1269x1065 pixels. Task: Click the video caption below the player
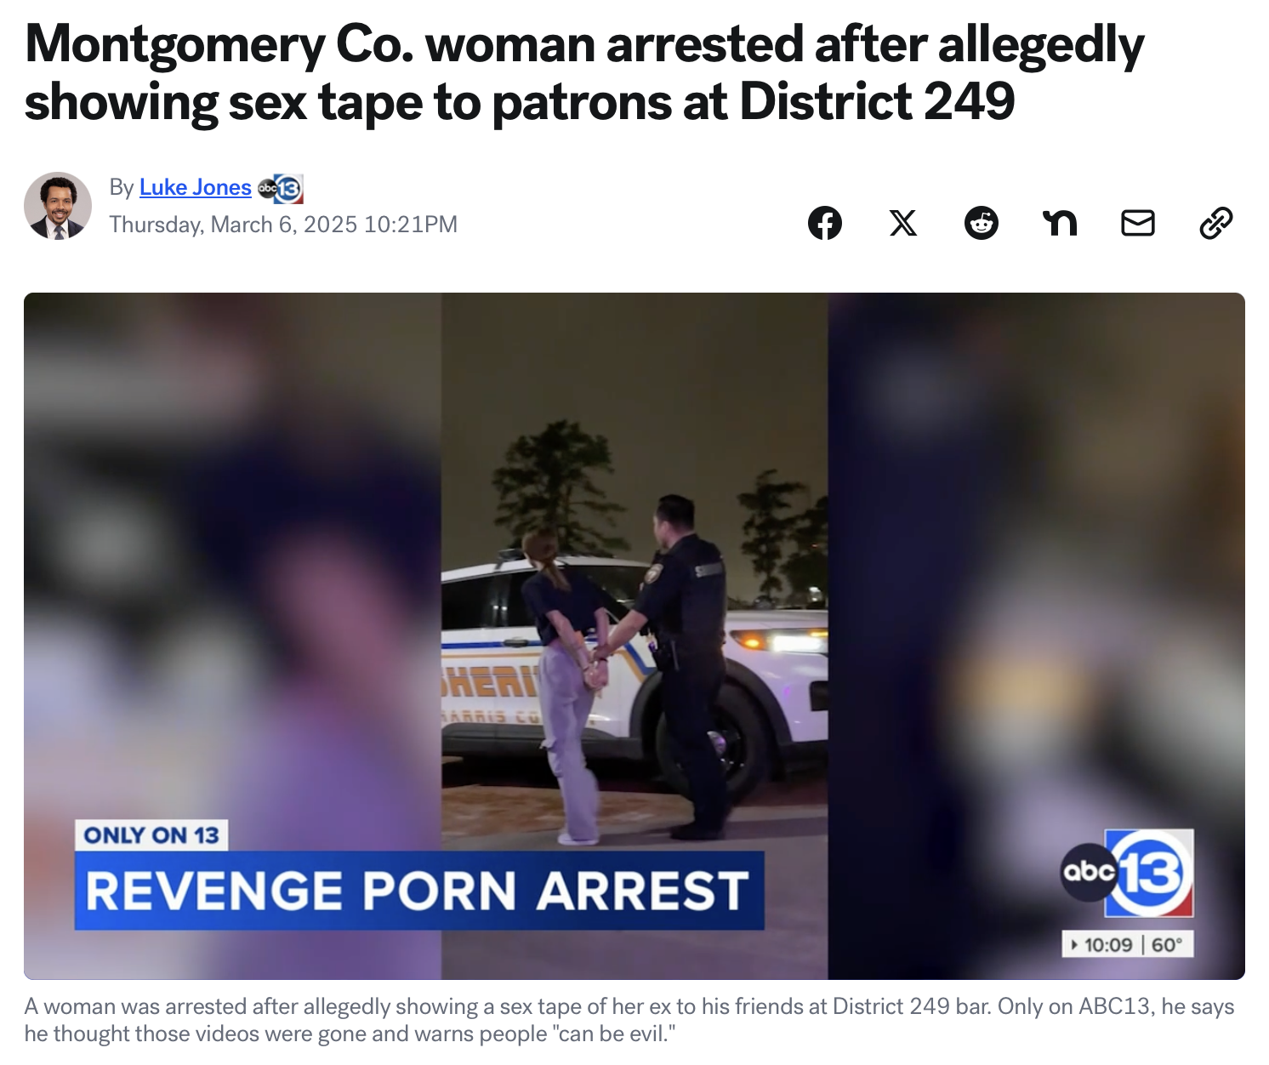point(629,1020)
